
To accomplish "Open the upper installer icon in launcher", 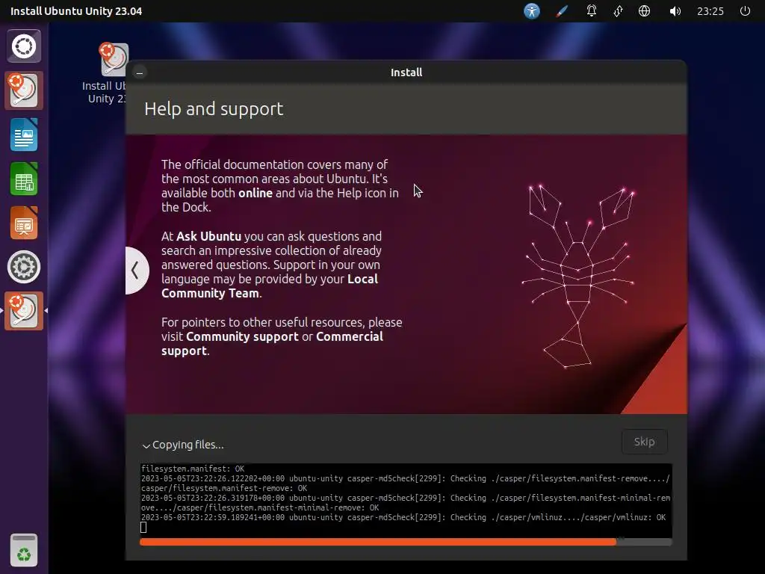I will coord(24,90).
